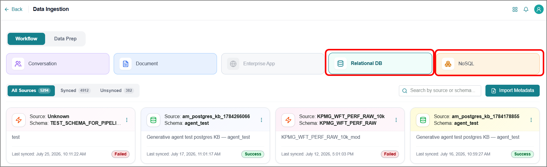
Task: Click the Conversation people icon
Action: tap(18, 64)
